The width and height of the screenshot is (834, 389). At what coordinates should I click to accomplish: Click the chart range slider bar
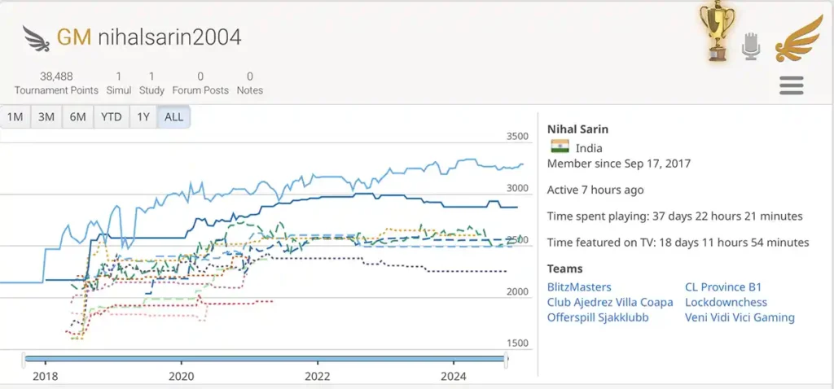tap(265, 358)
